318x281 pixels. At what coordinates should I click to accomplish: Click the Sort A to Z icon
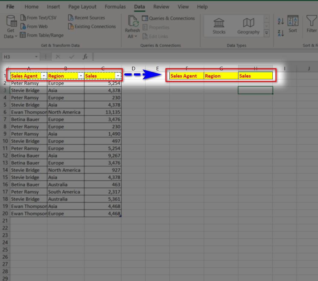[x=281, y=21]
